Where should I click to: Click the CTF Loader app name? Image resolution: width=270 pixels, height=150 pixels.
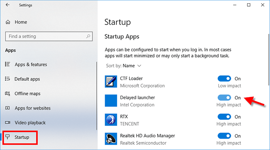(x=131, y=78)
